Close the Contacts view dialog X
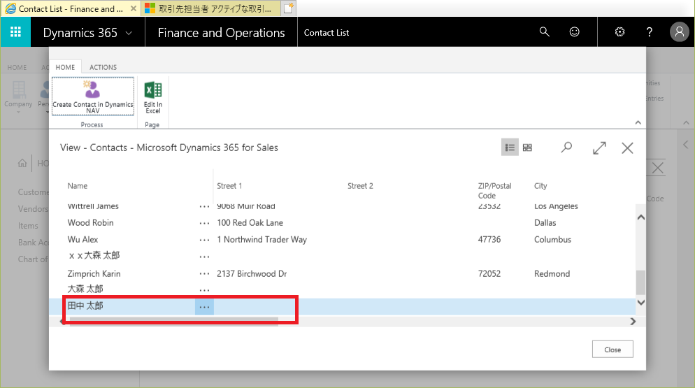 click(627, 148)
